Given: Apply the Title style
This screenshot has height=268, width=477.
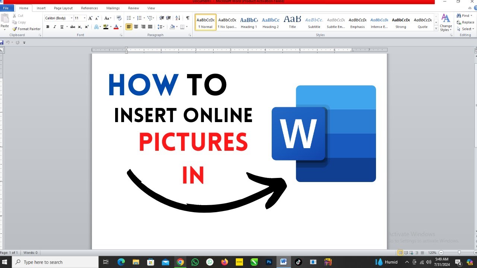Looking at the screenshot, I should click(293, 22).
